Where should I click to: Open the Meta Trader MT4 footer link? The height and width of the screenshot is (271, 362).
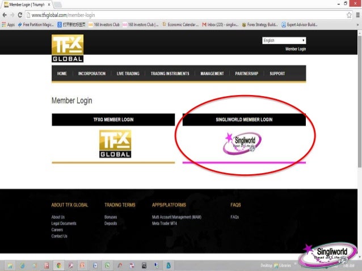164,223
